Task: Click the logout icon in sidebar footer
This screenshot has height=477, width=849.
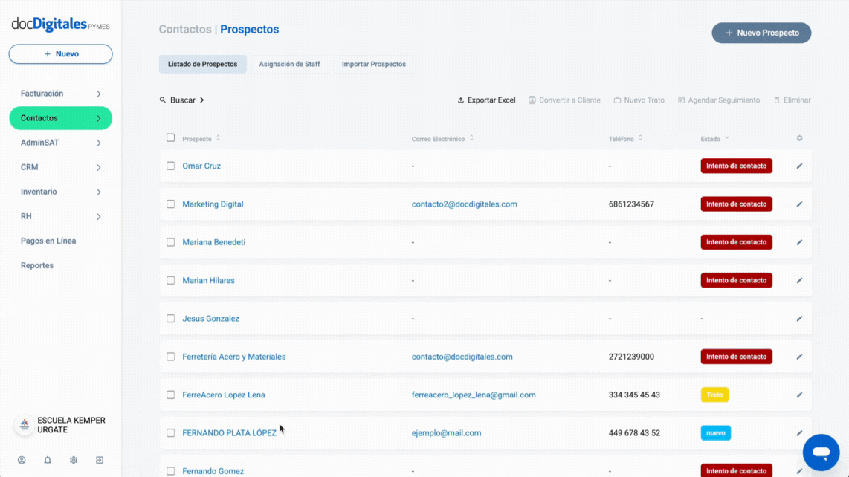Action: coord(100,460)
